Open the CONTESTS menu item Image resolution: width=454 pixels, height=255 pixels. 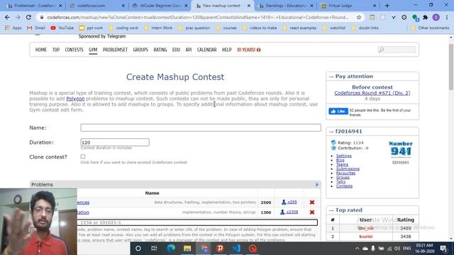pyautogui.click(x=74, y=50)
